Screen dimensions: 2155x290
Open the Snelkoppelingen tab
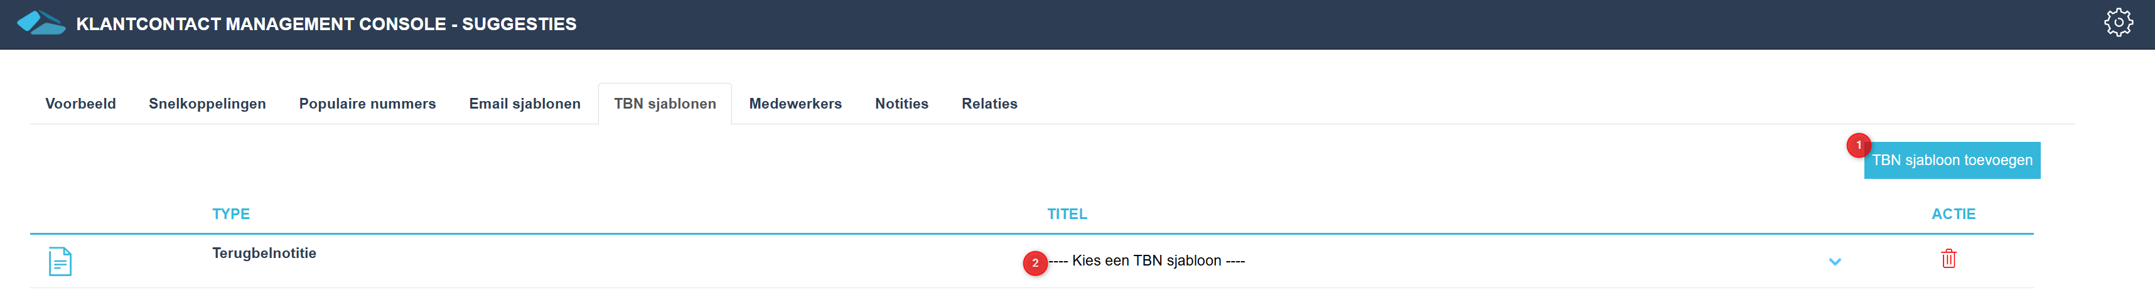click(208, 104)
